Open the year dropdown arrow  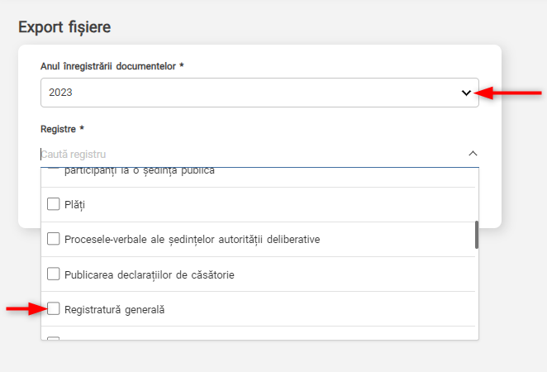pyautogui.click(x=466, y=93)
